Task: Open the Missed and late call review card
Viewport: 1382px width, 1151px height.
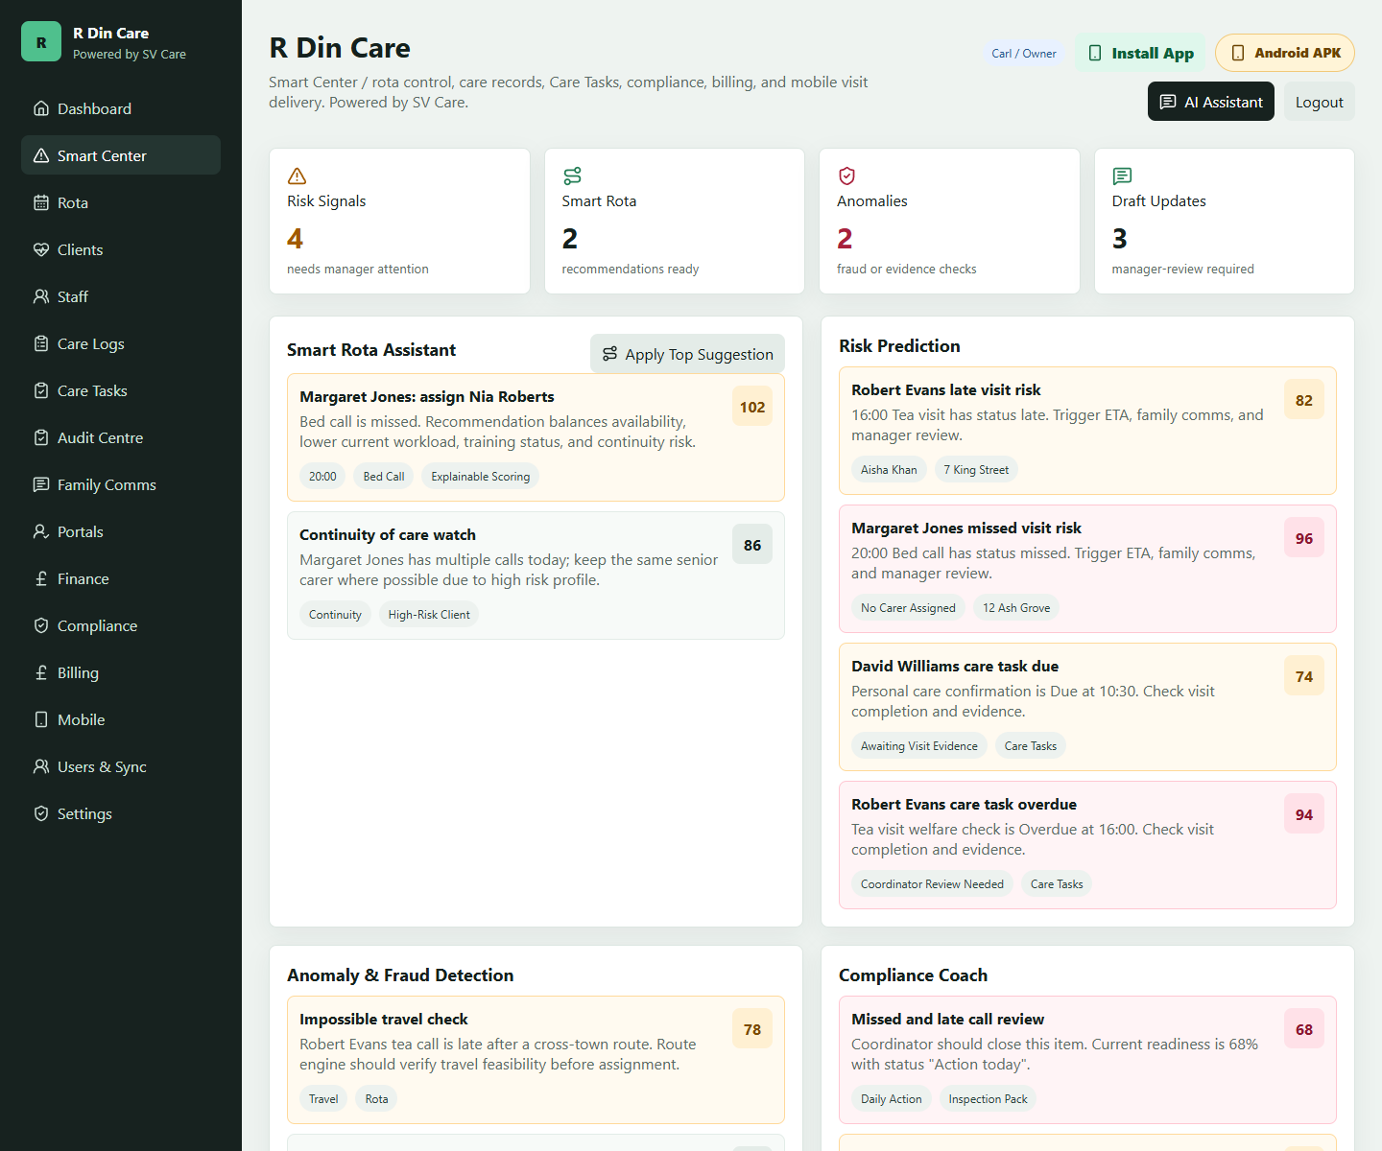Action: [1087, 1060]
